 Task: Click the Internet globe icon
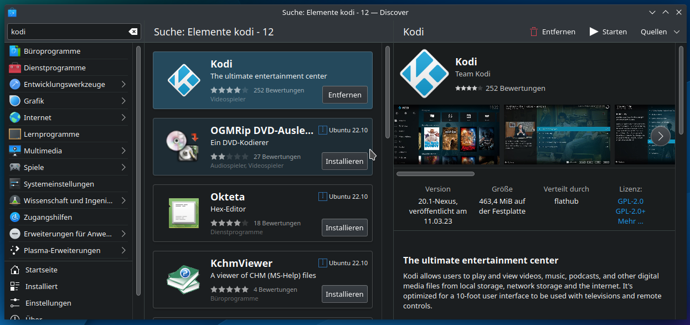tap(14, 117)
